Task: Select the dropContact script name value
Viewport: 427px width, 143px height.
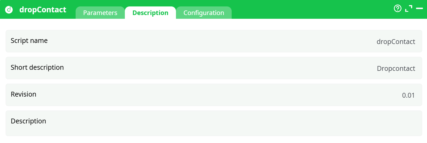Action: coord(396,42)
